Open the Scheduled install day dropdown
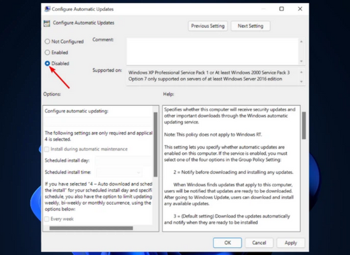 pos(123,161)
